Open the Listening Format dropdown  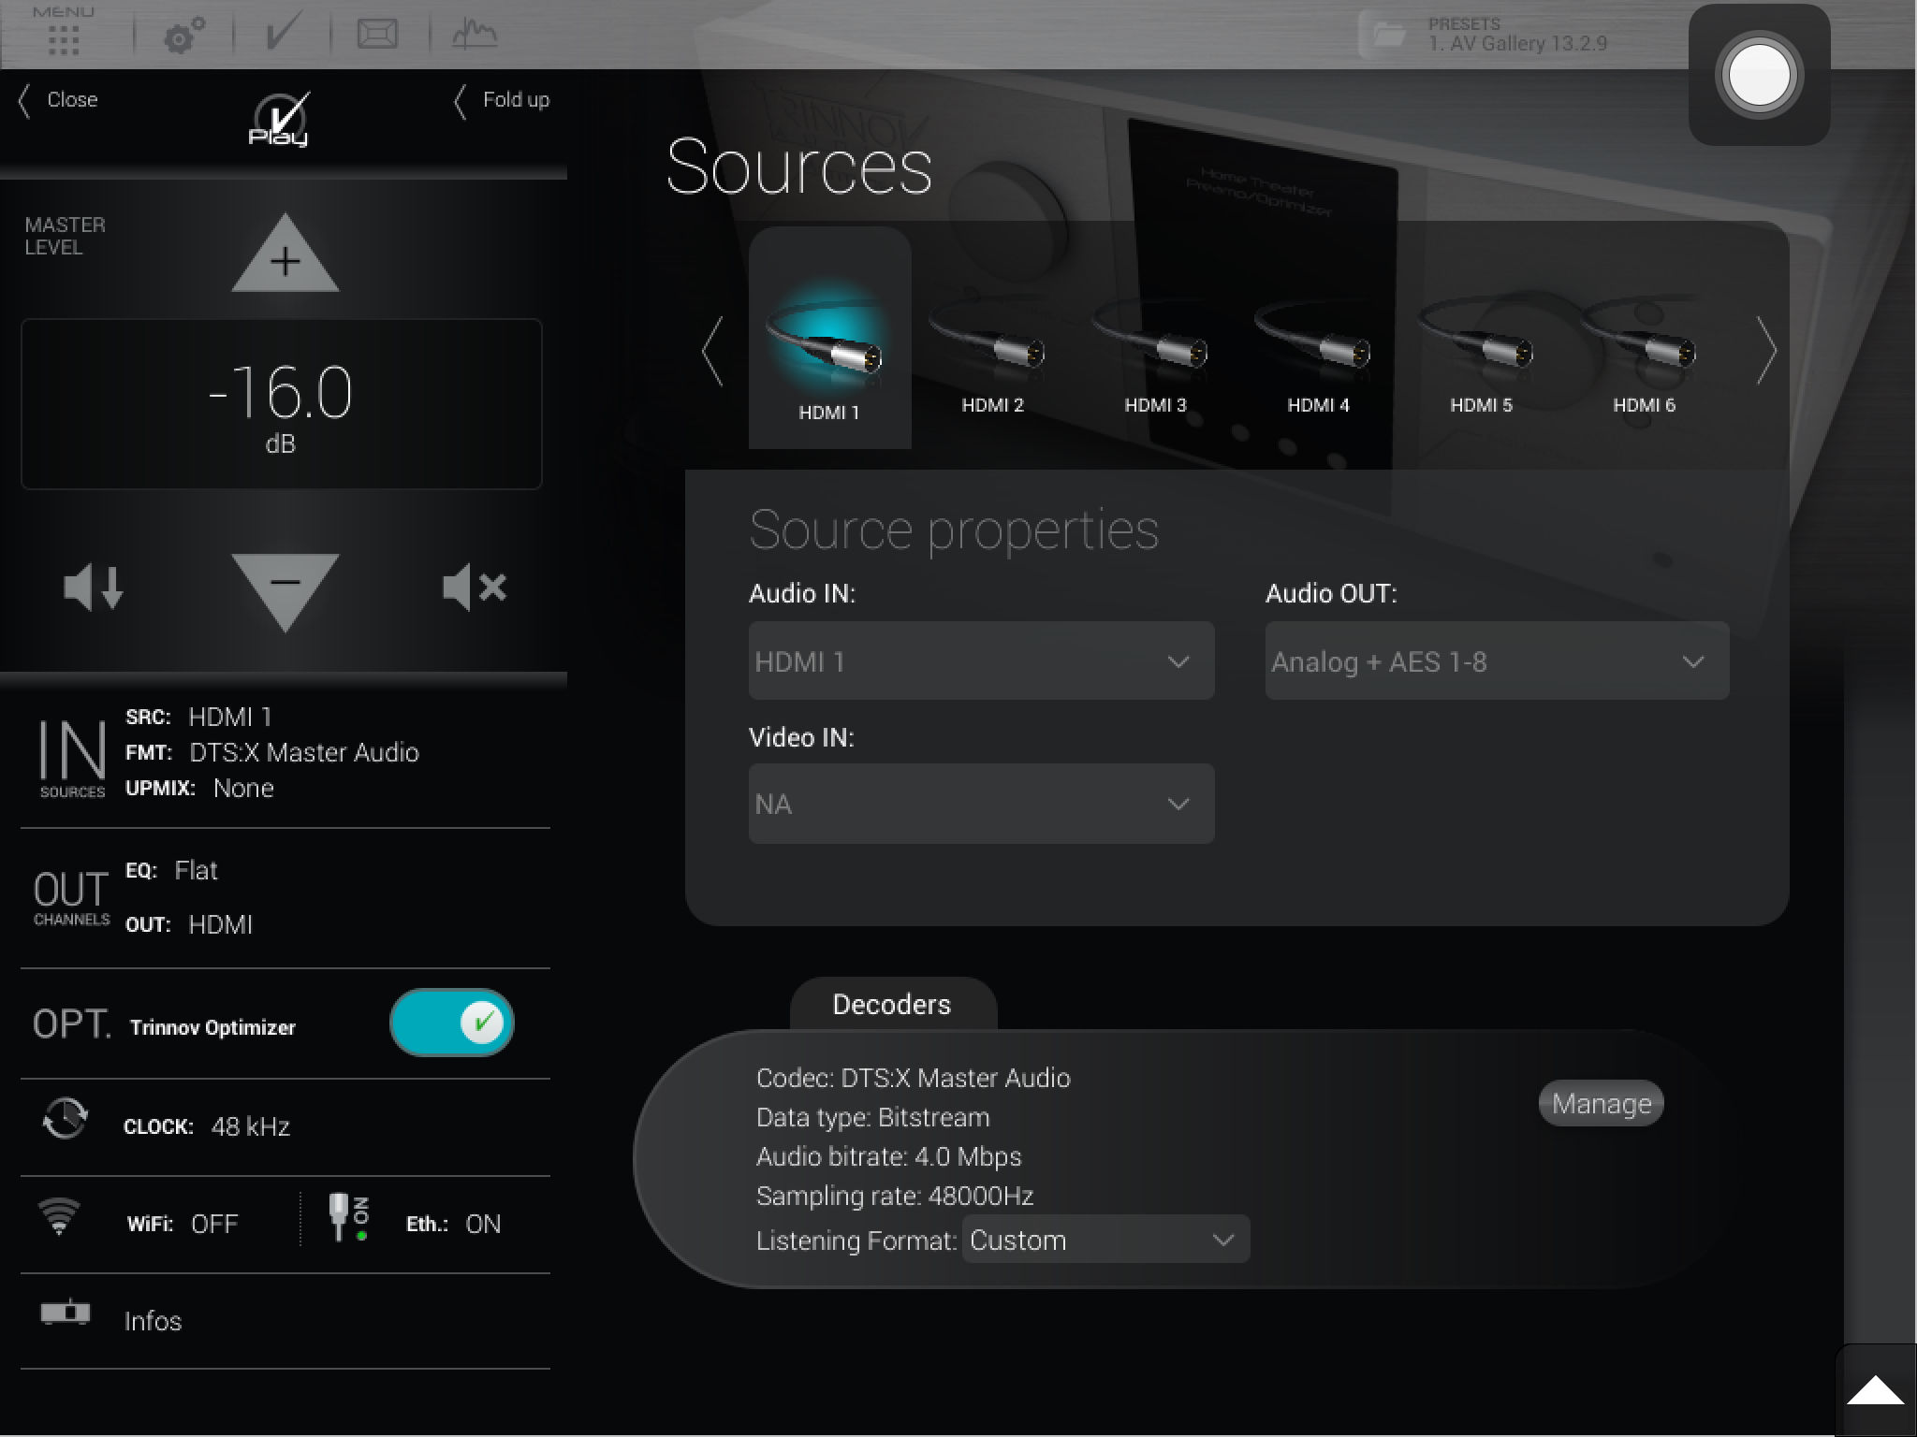pos(1105,1240)
